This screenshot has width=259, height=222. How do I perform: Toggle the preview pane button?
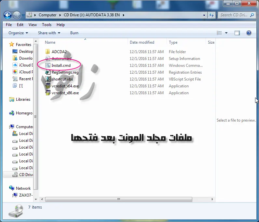point(237,33)
